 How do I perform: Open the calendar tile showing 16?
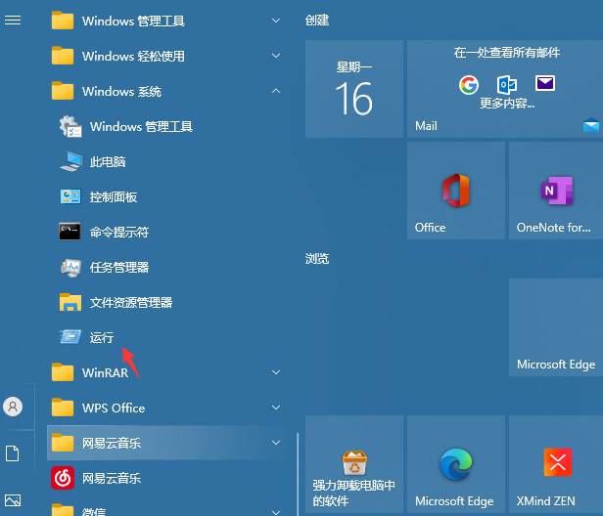click(x=353, y=88)
